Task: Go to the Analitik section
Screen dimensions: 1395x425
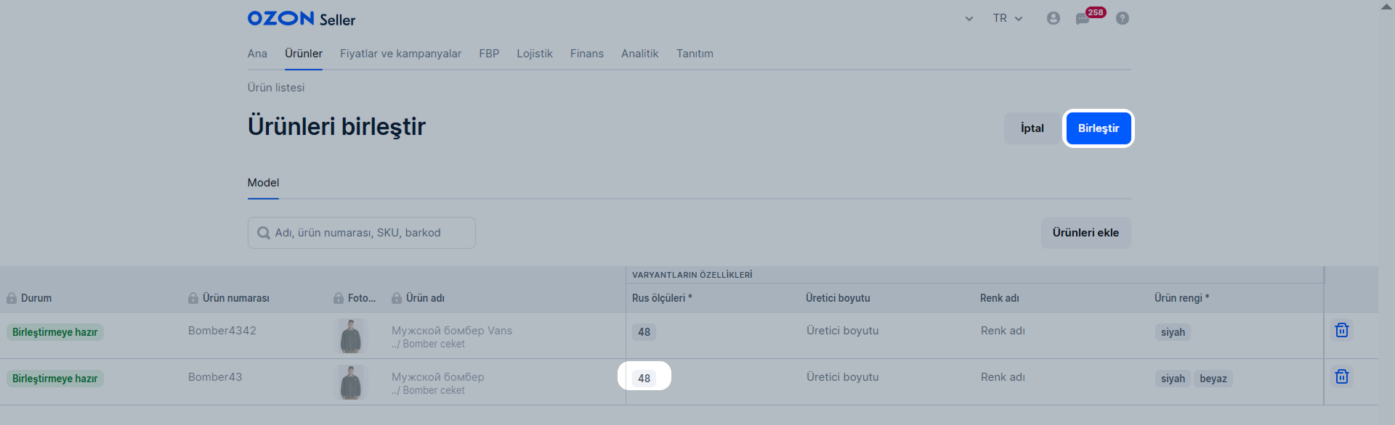Action: coord(639,54)
